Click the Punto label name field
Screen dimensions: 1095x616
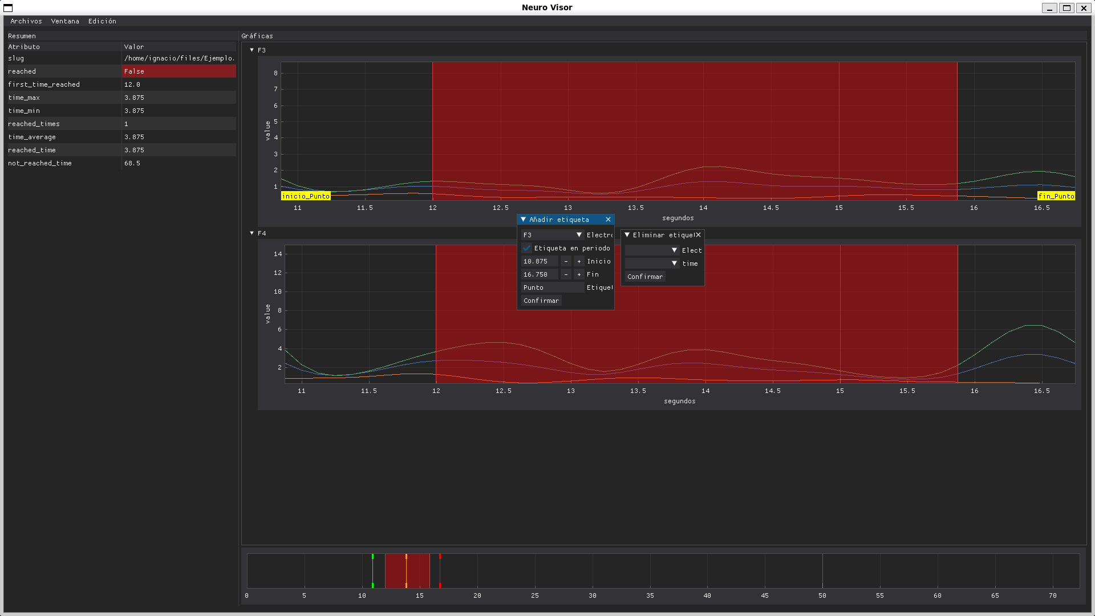click(x=552, y=287)
